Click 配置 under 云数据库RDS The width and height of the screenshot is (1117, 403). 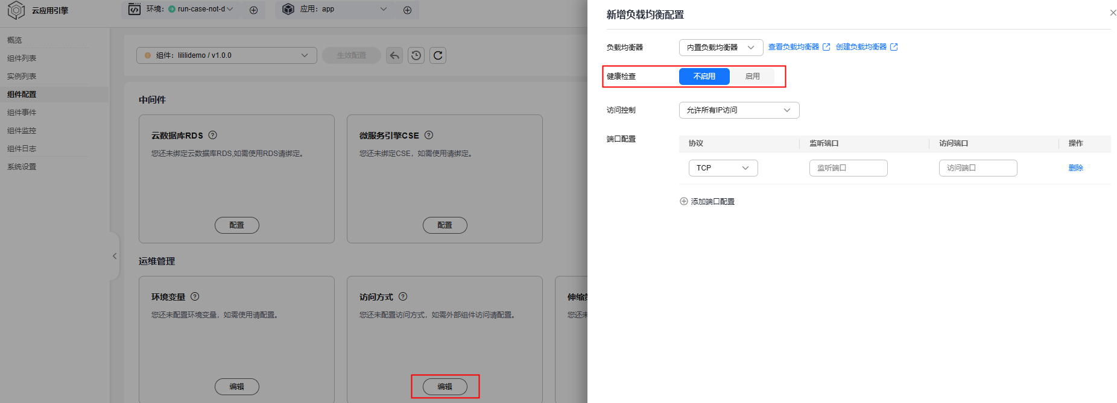[236, 225]
